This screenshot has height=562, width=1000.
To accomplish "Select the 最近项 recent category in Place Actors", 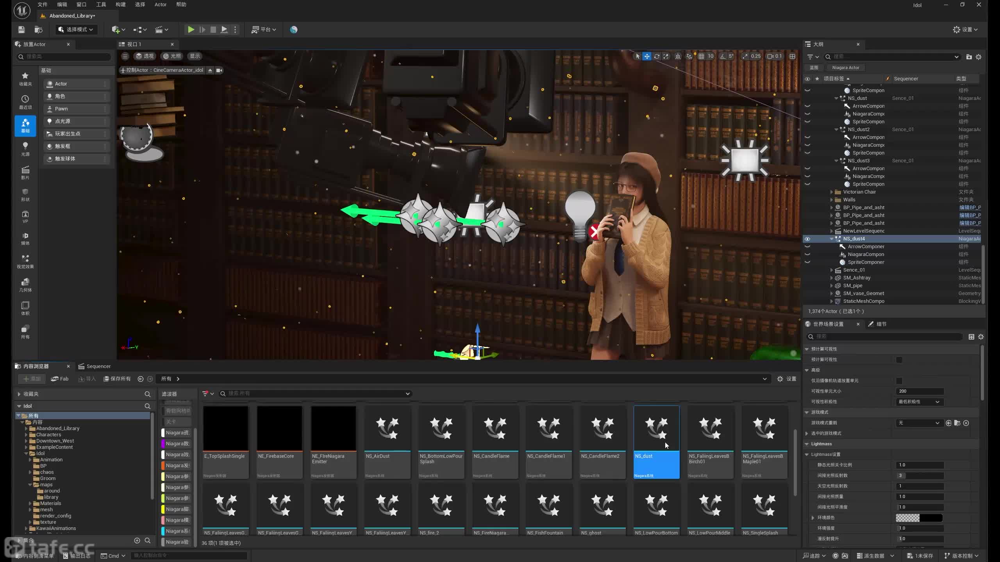I will (x=25, y=102).
